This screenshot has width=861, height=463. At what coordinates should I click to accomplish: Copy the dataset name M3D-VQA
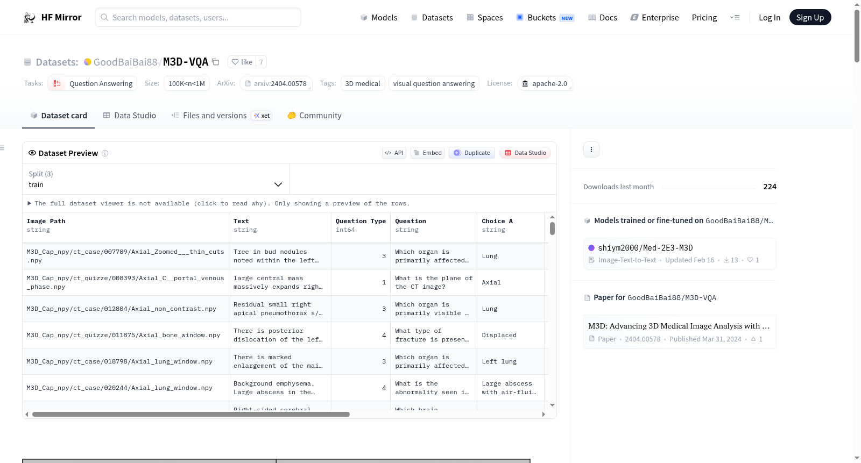tap(215, 62)
